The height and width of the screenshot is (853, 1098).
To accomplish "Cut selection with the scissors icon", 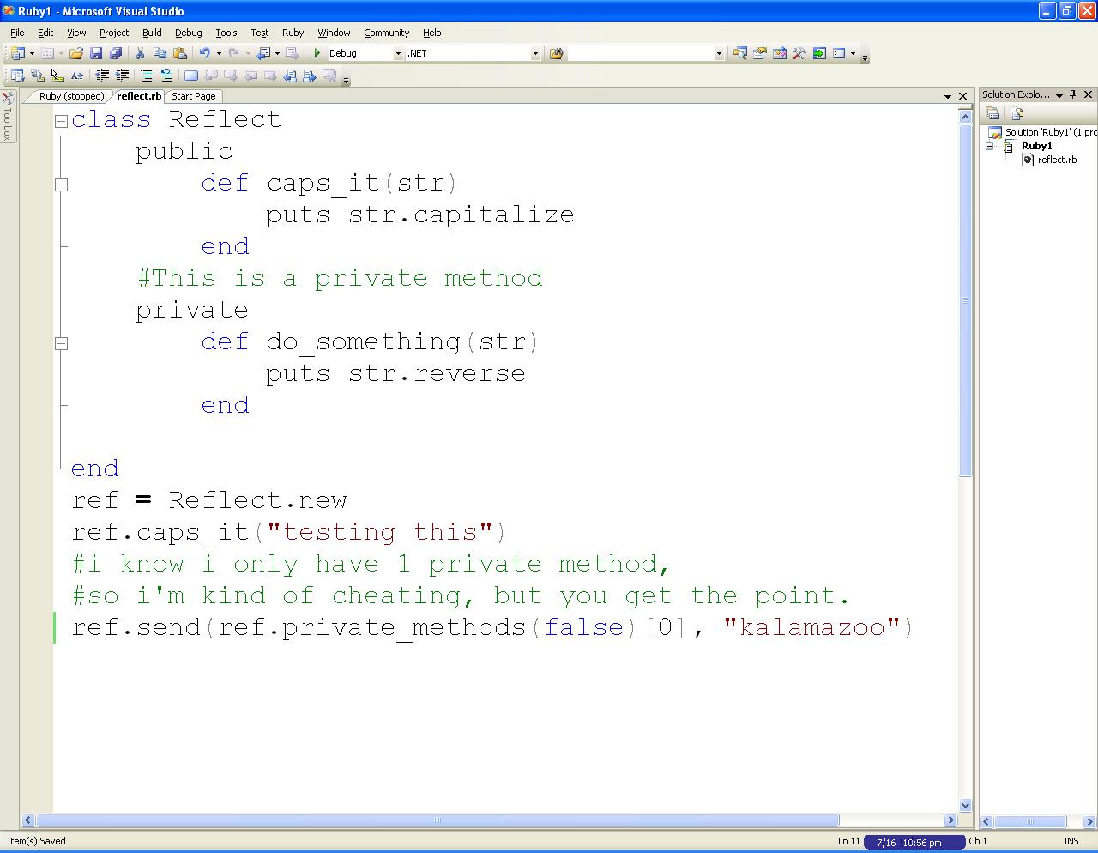I will pyautogui.click(x=140, y=53).
